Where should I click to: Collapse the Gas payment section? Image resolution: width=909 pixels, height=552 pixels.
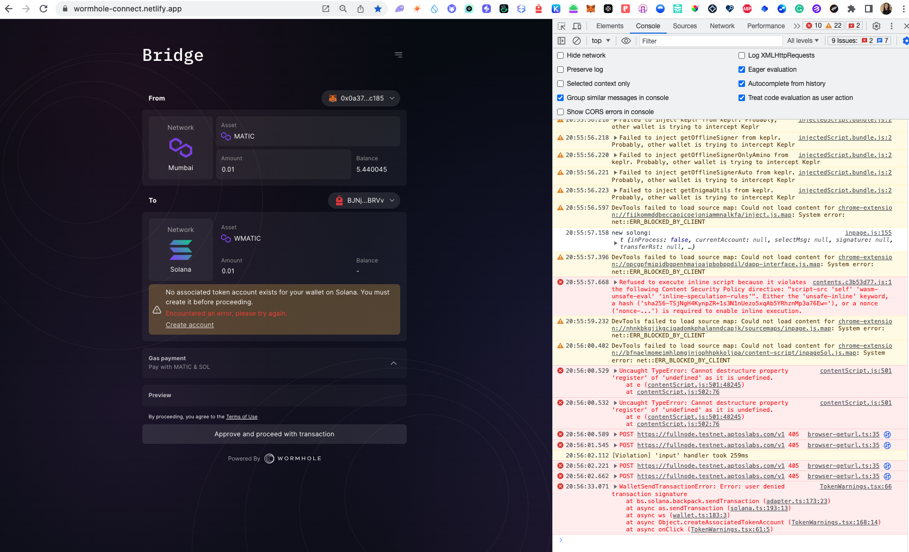pos(393,363)
